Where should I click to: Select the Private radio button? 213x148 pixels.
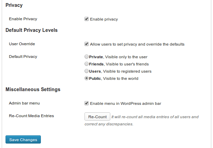[87, 57]
